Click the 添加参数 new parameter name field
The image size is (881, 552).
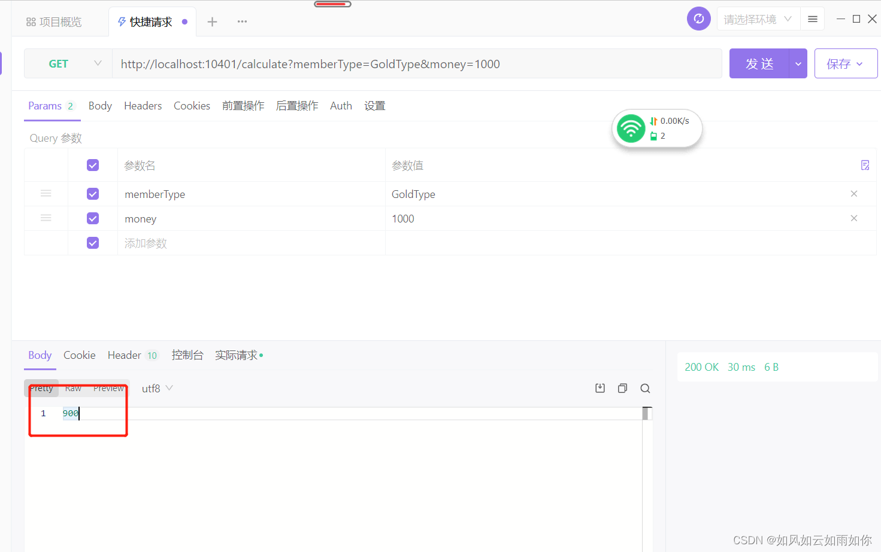(252, 243)
